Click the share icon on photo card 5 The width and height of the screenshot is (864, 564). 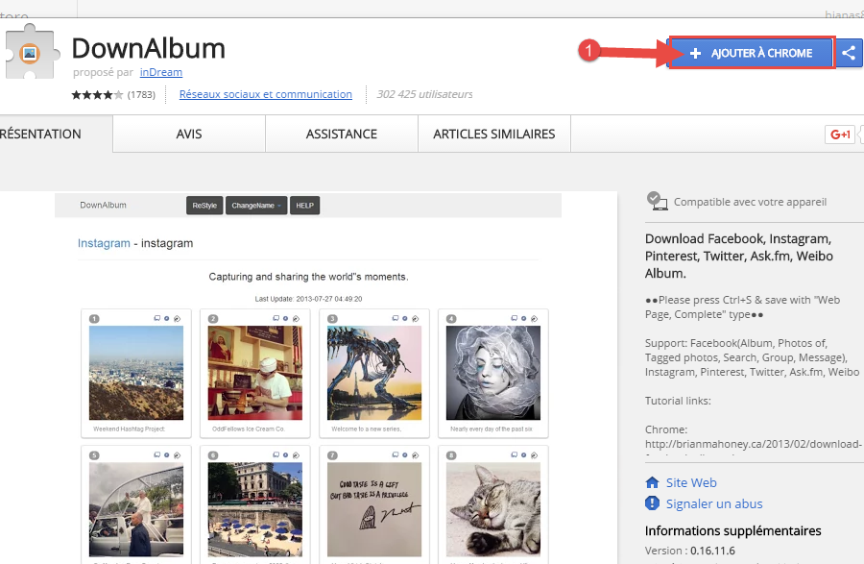tap(177, 455)
